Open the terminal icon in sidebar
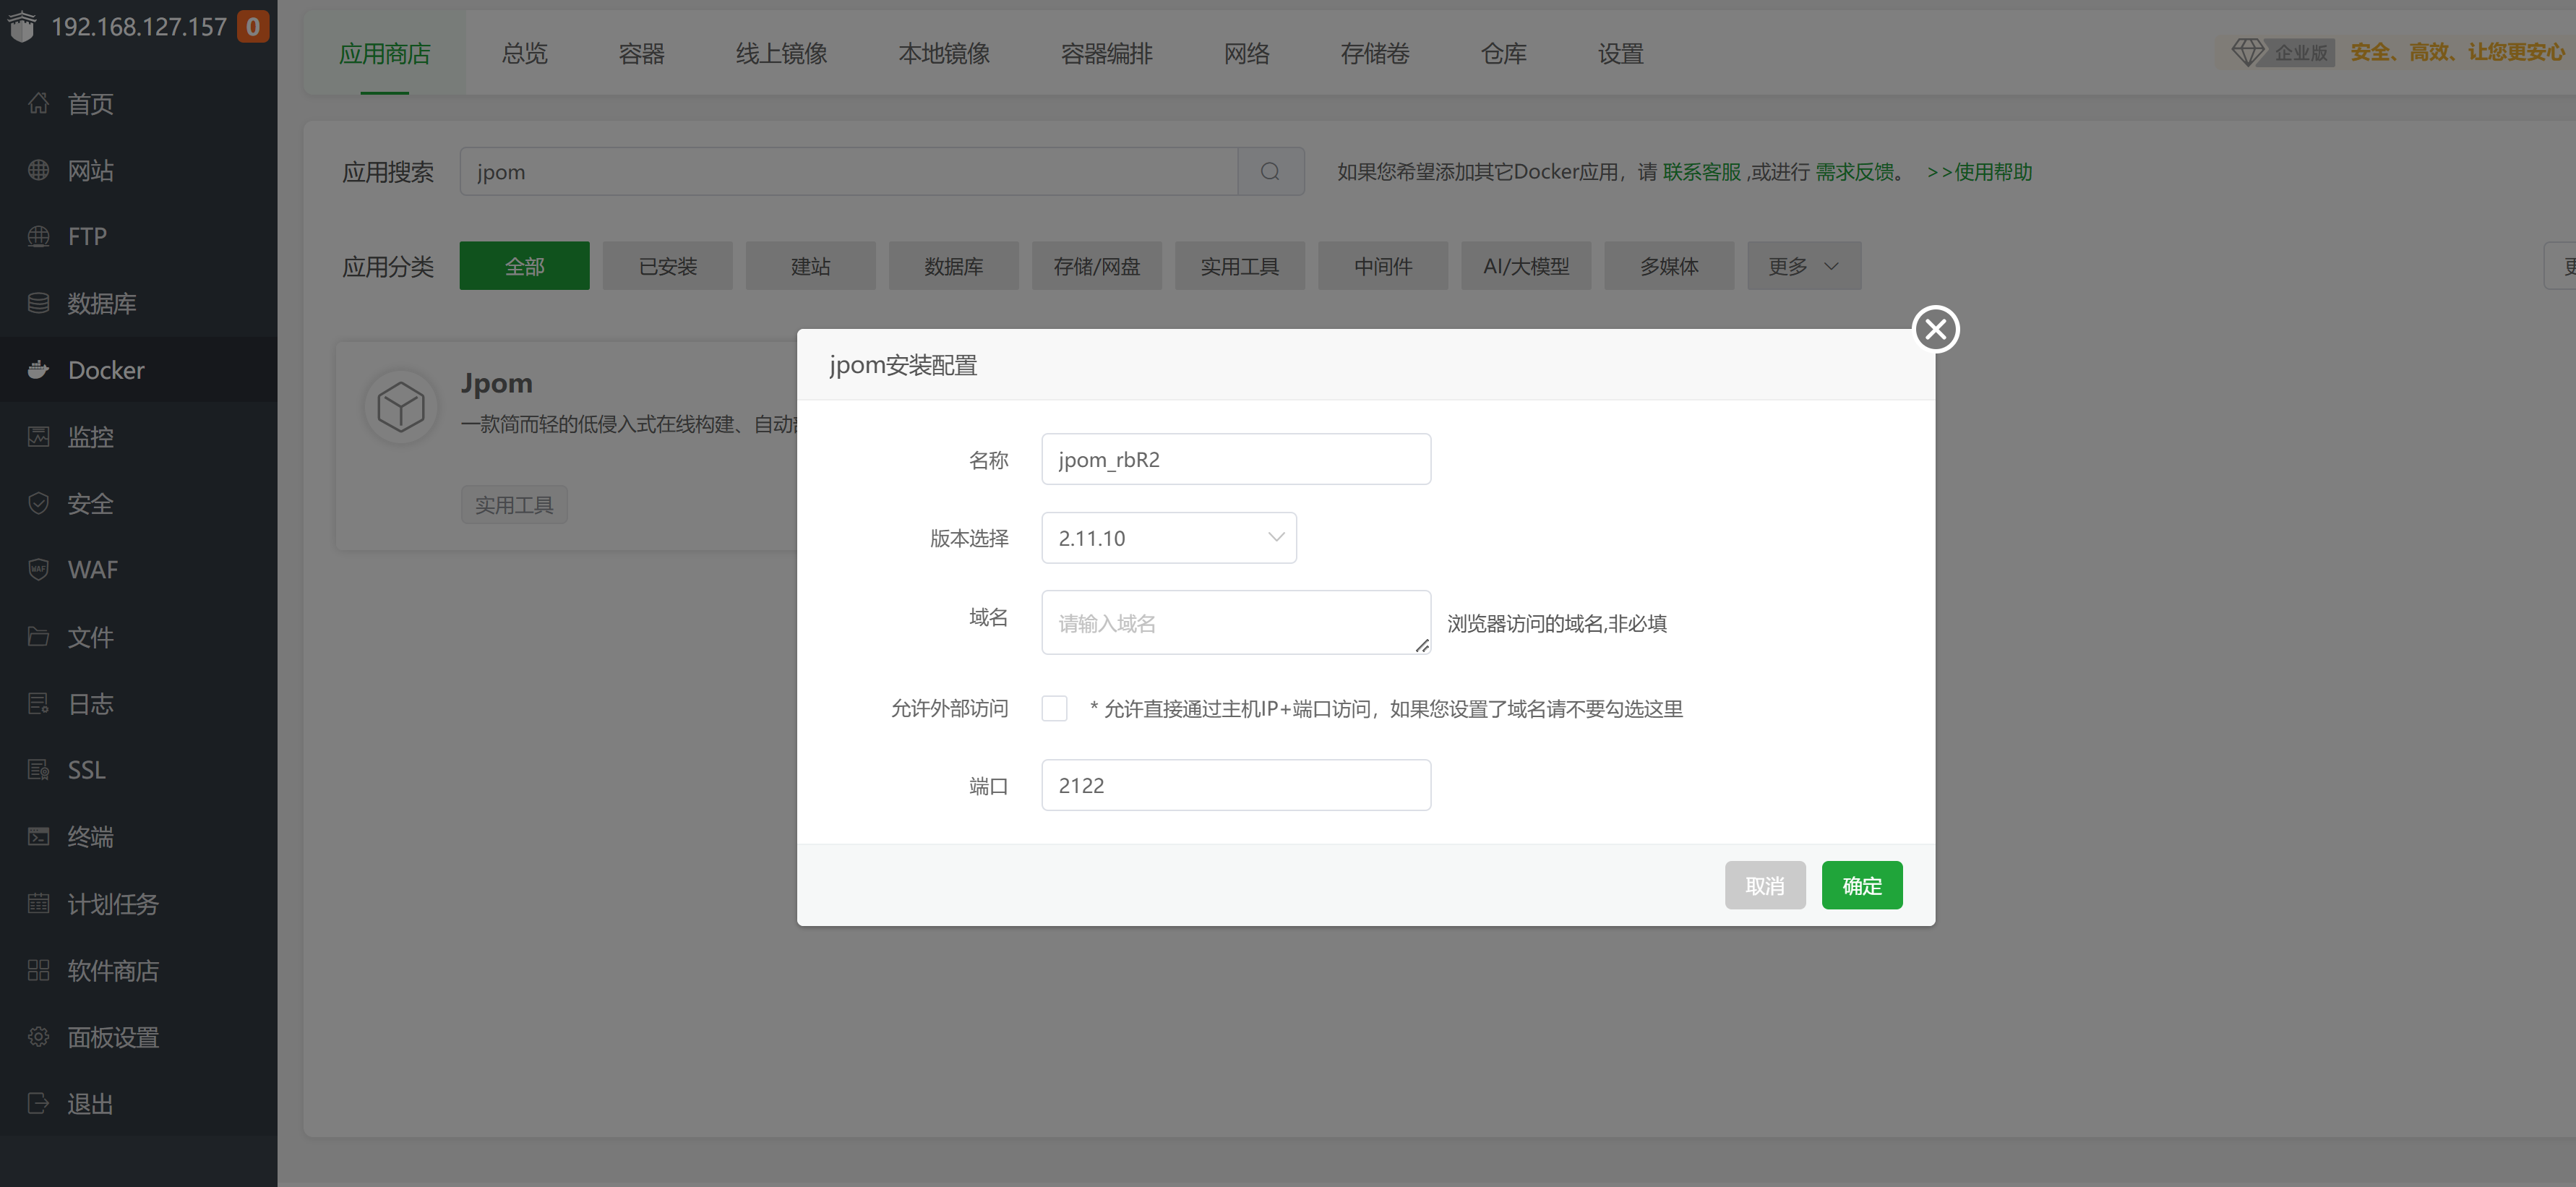The width and height of the screenshot is (2576, 1187). (x=38, y=836)
